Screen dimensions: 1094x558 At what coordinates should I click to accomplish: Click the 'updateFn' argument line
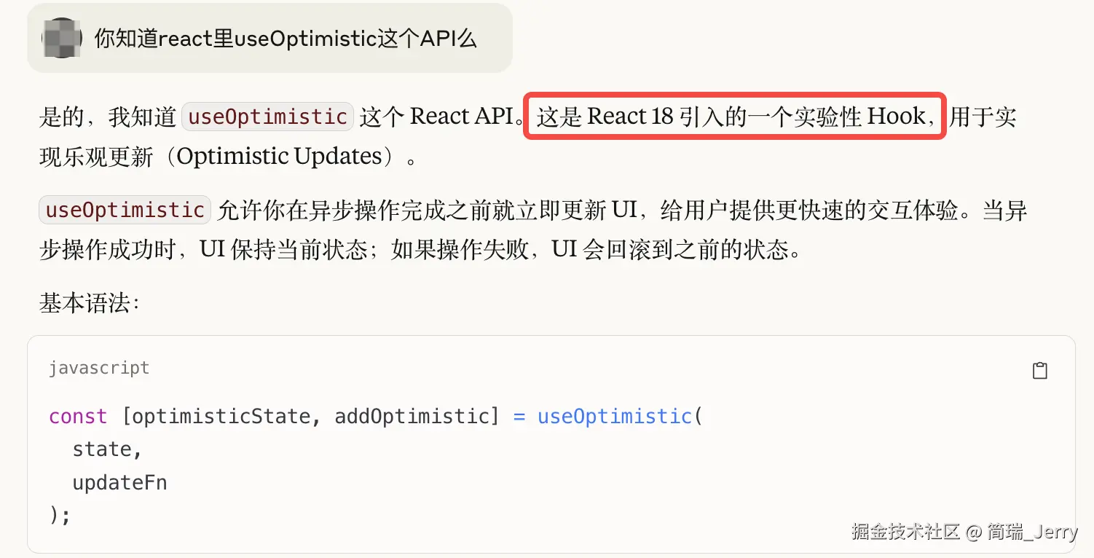point(119,482)
